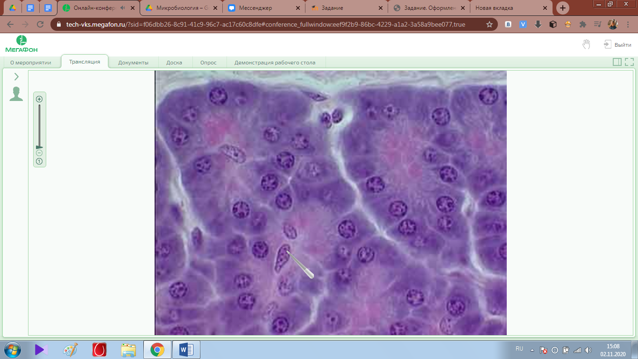Reset zoom with the 1 icon

39,161
